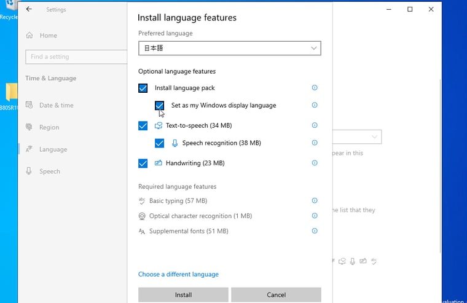The width and height of the screenshot is (467, 303).
Task: Click the Supplemental fonts icon
Action: point(142,232)
